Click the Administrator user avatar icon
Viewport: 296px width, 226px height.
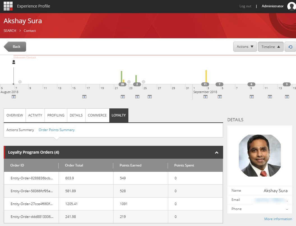click(x=291, y=6)
